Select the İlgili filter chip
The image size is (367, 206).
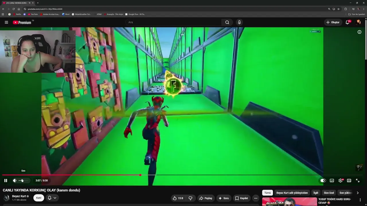point(316,193)
